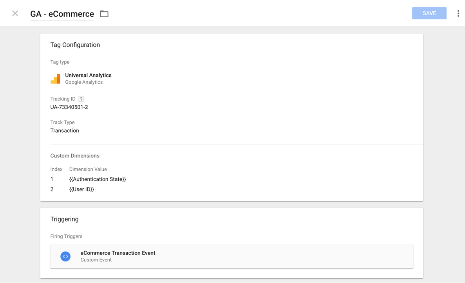Click the folder icon beside the tag name
The height and width of the screenshot is (283, 465).
[104, 14]
